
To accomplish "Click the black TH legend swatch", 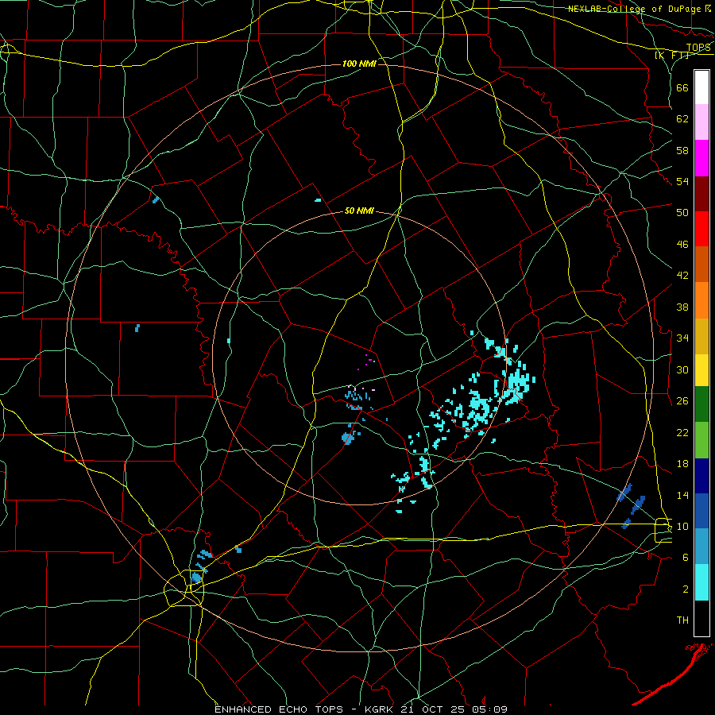I will [x=701, y=618].
